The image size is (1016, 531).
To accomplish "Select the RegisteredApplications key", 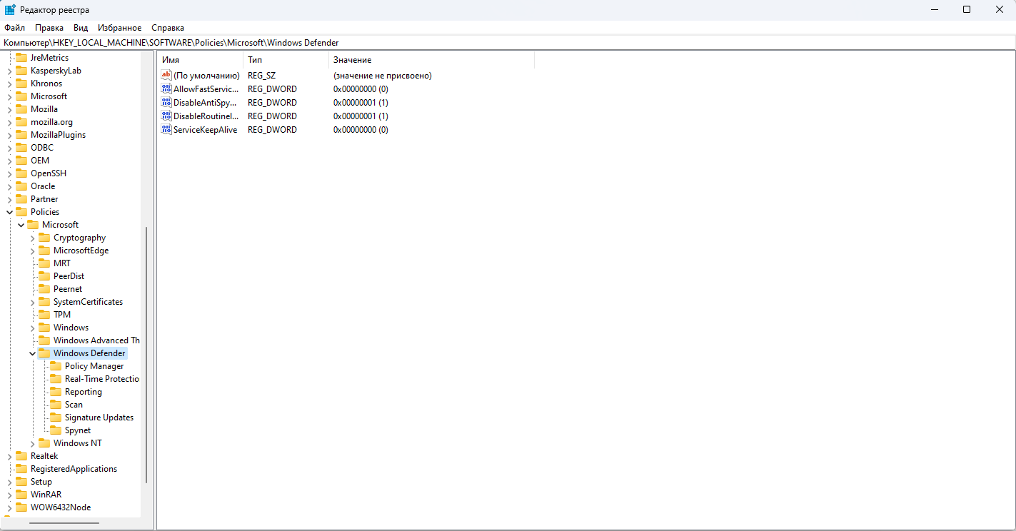I will click(74, 468).
